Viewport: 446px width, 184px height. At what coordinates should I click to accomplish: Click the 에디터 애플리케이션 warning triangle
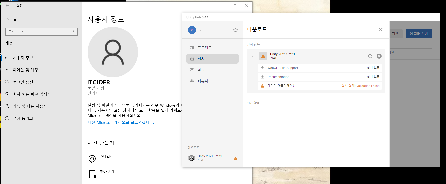[x=262, y=86]
